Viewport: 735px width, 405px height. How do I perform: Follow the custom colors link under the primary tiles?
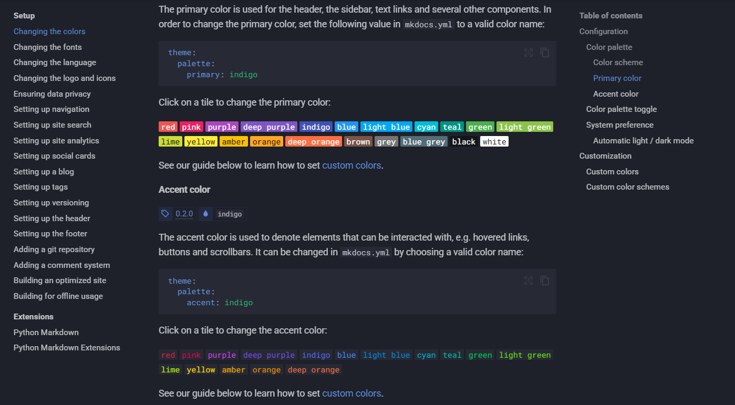click(x=351, y=165)
